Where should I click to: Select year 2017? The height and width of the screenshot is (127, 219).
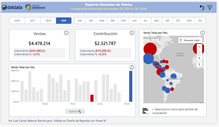(x=33, y=20)
